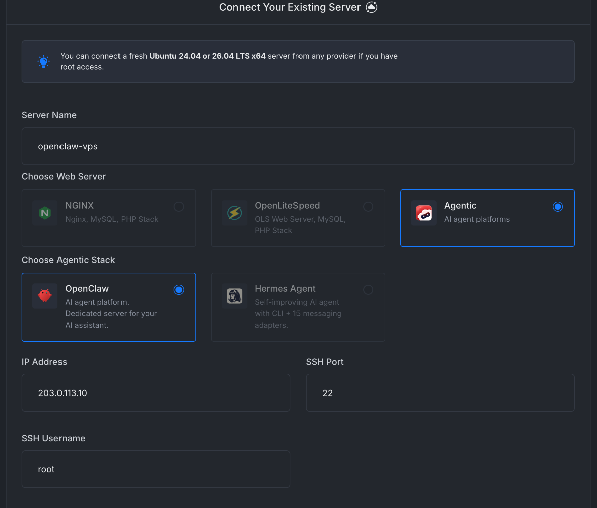Click the "Agentic" card title
The image size is (597, 508).
pyautogui.click(x=460, y=206)
